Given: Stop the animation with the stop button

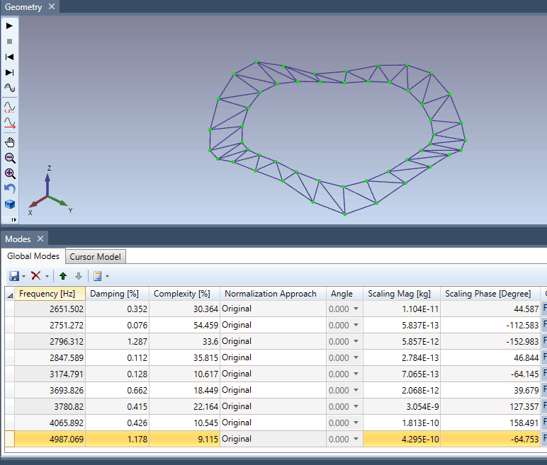Looking at the screenshot, I should click(9, 41).
